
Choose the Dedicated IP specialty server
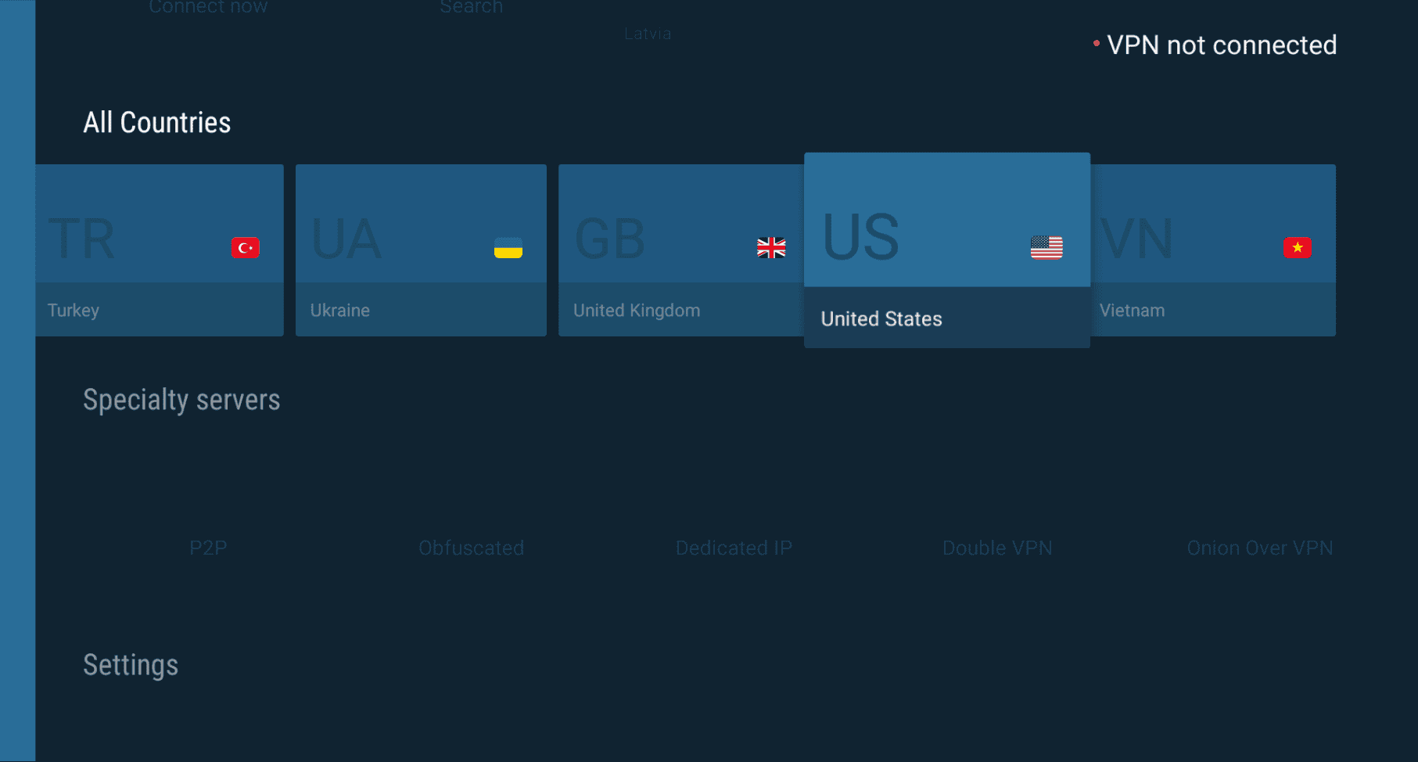pos(734,548)
